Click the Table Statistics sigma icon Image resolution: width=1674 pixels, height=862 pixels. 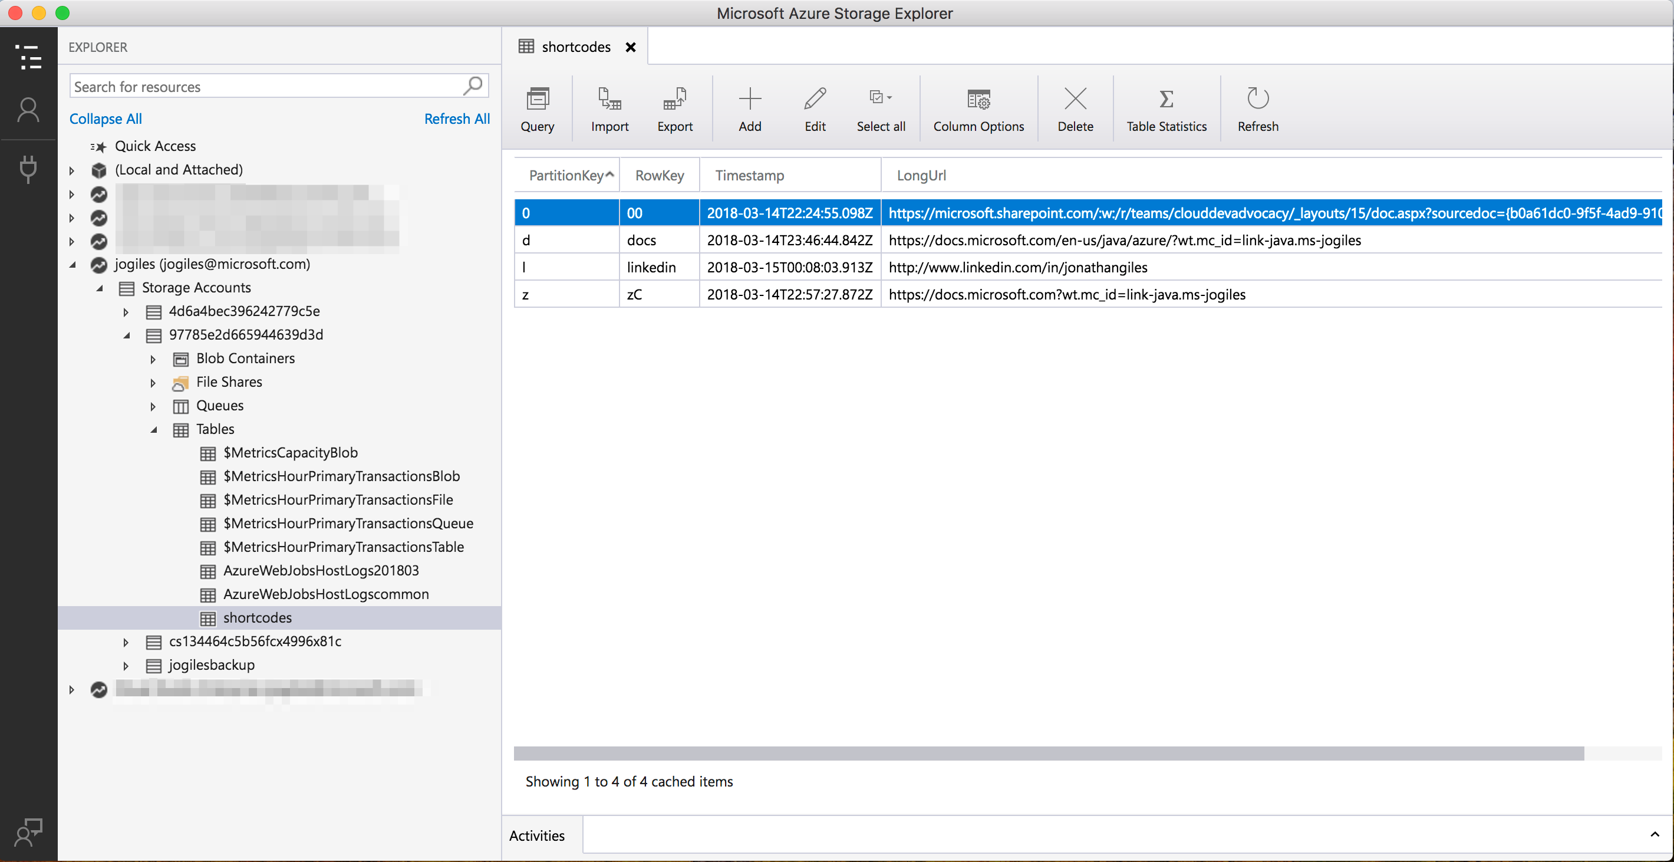tap(1166, 99)
